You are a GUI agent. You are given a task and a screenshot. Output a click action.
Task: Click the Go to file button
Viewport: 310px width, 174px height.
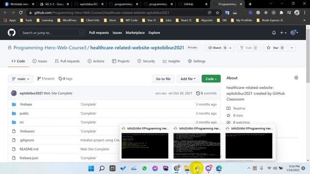pos(163,79)
